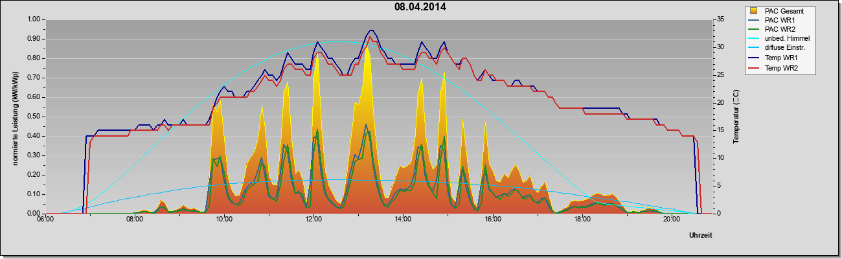Click the Temperatur right axis label

point(736,117)
